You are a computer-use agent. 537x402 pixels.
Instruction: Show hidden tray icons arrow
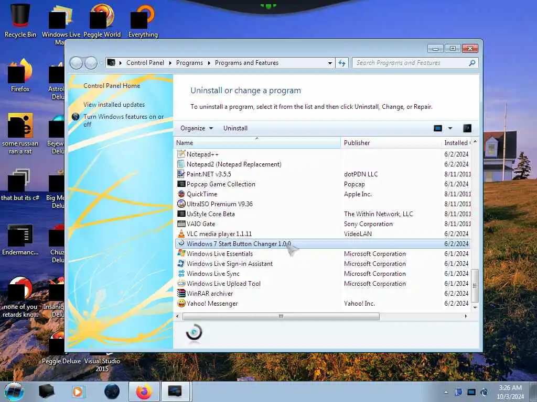pos(446,392)
